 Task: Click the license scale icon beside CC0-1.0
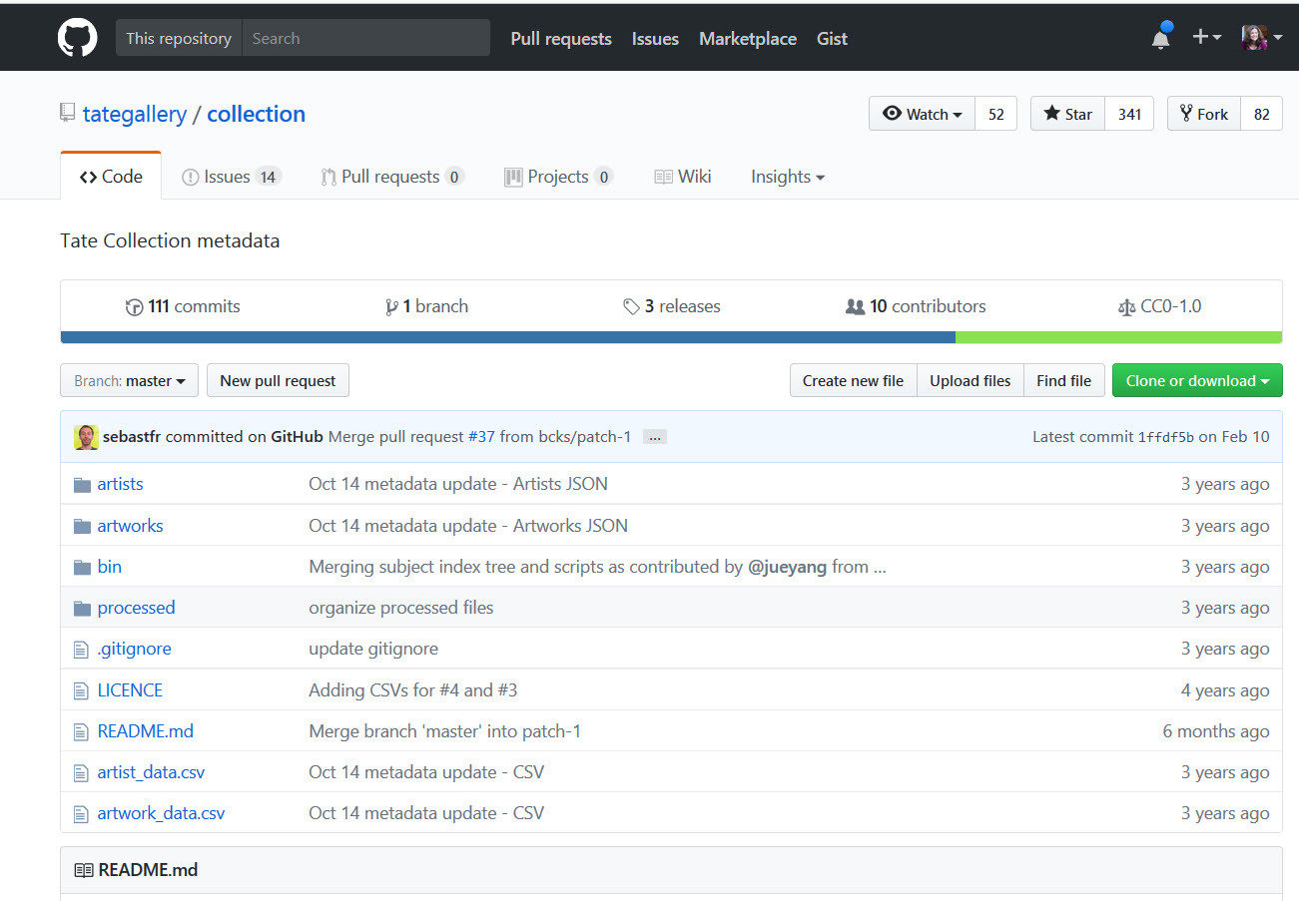tap(1126, 307)
